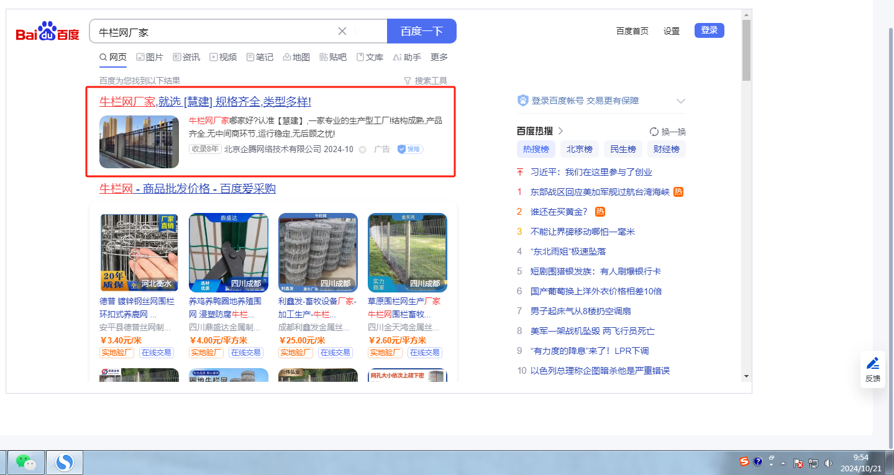Open Action Center flag icon in tray
Screen dimensions: 894x475
797,463
